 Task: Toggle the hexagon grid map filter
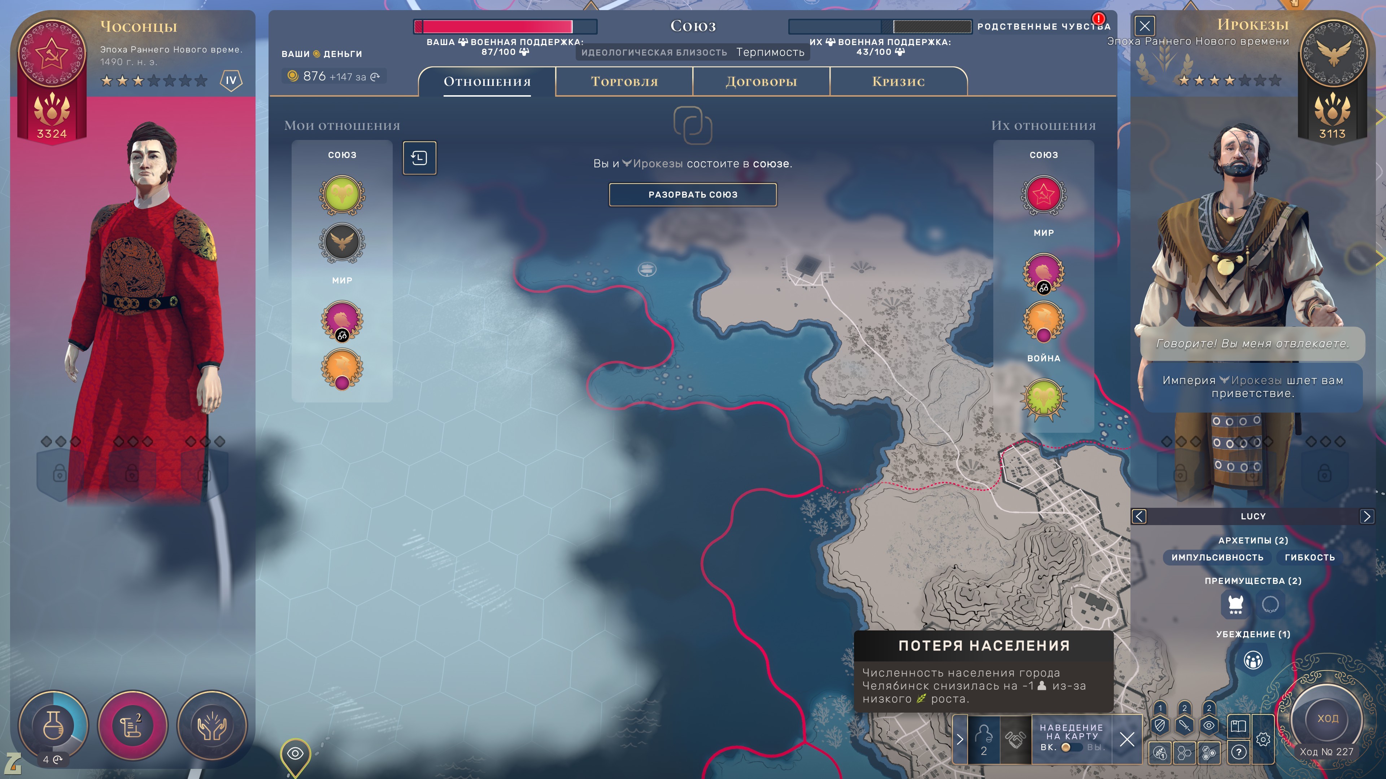1184,753
